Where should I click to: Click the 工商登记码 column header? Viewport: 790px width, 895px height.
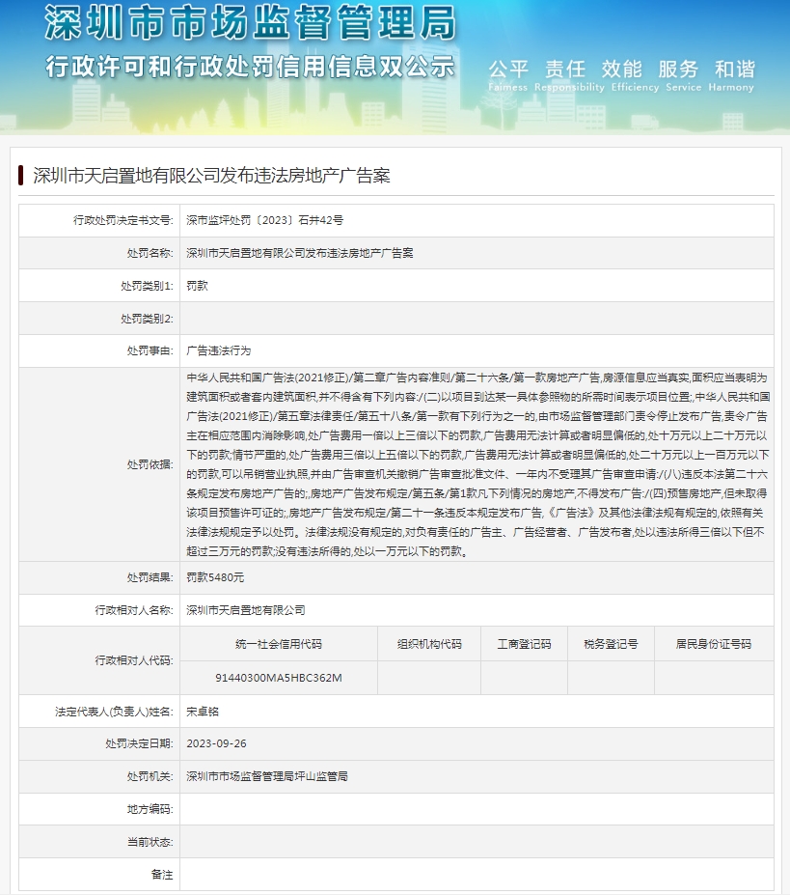(524, 644)
